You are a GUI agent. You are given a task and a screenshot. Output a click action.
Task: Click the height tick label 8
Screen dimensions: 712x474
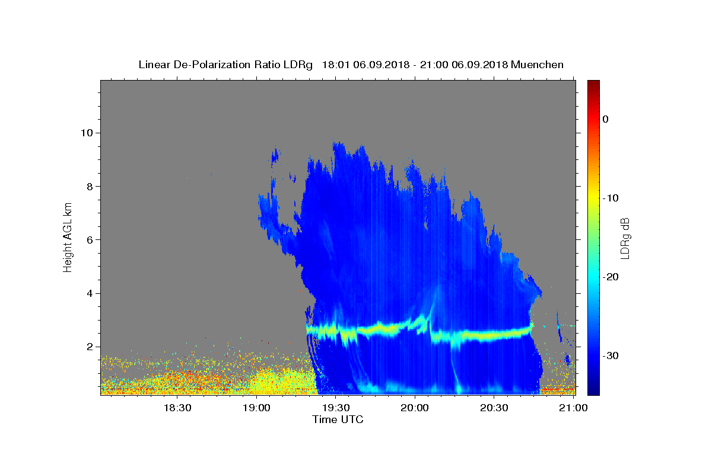(90, 186)
